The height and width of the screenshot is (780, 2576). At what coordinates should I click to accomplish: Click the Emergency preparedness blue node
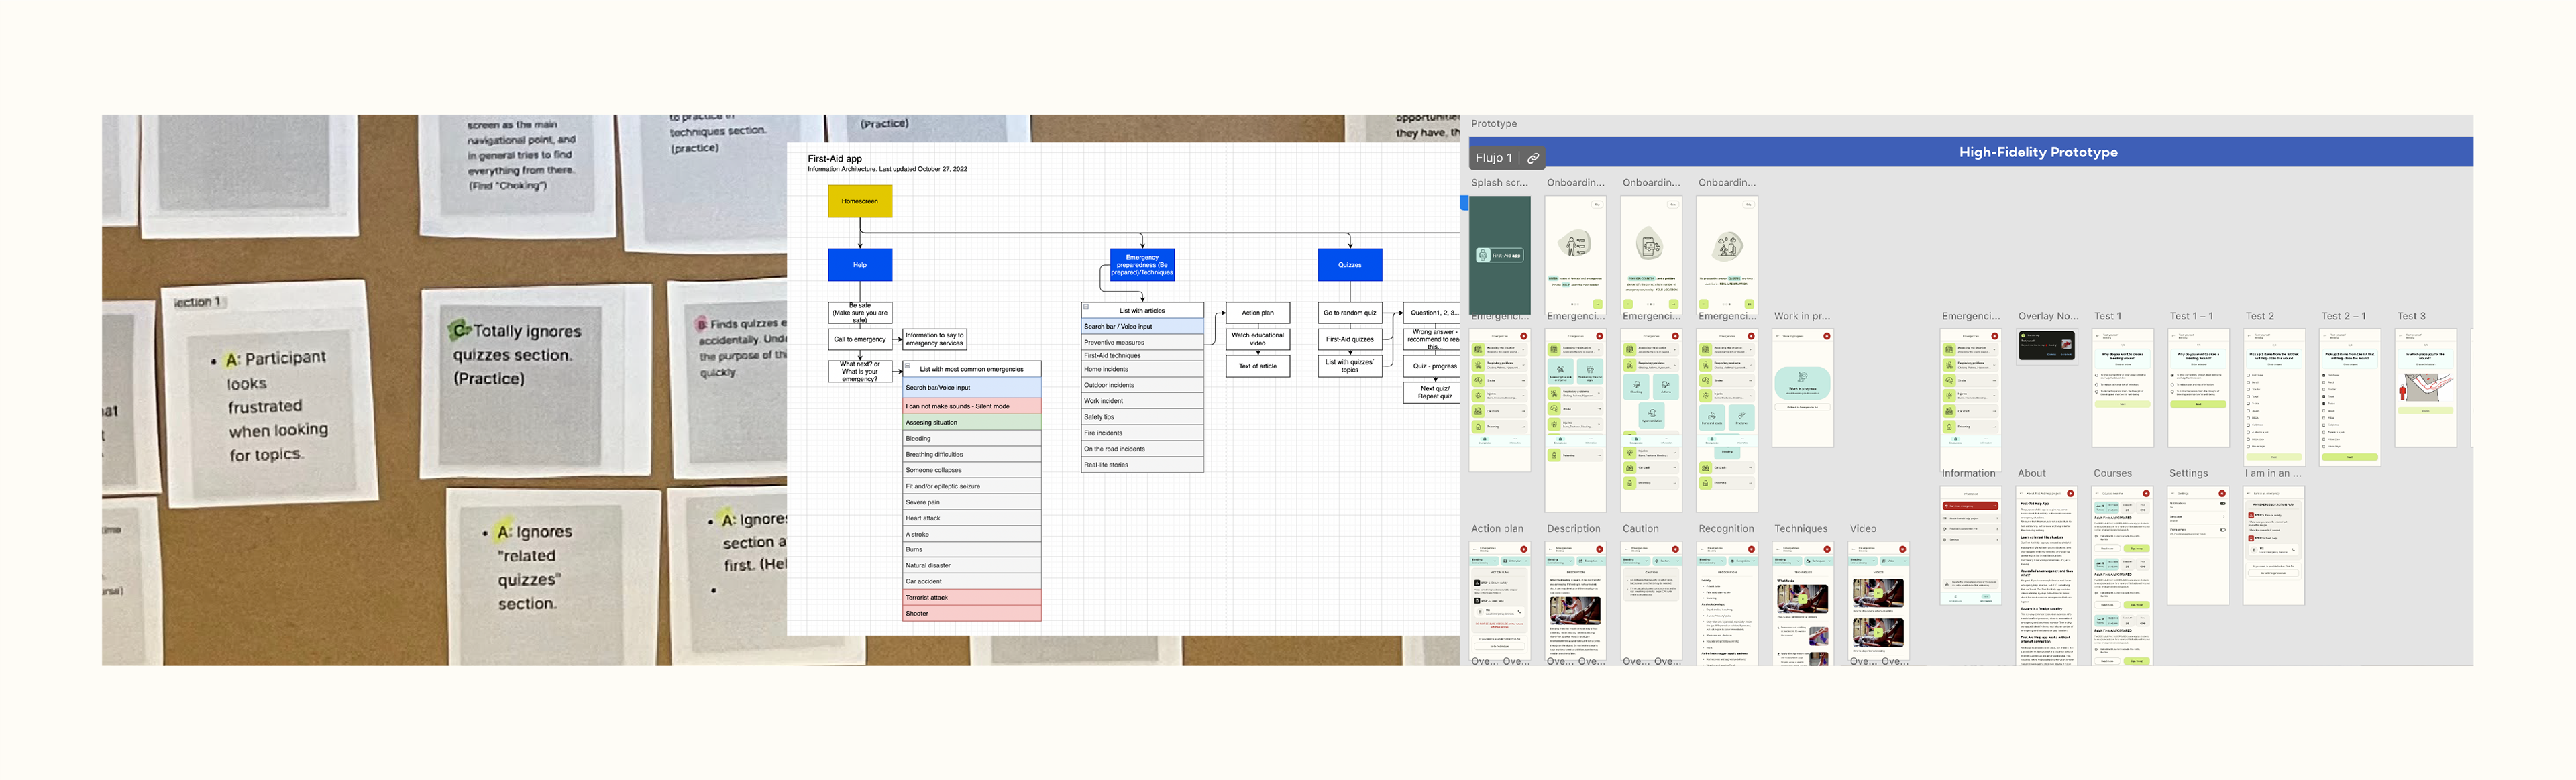pos(1142,265)
